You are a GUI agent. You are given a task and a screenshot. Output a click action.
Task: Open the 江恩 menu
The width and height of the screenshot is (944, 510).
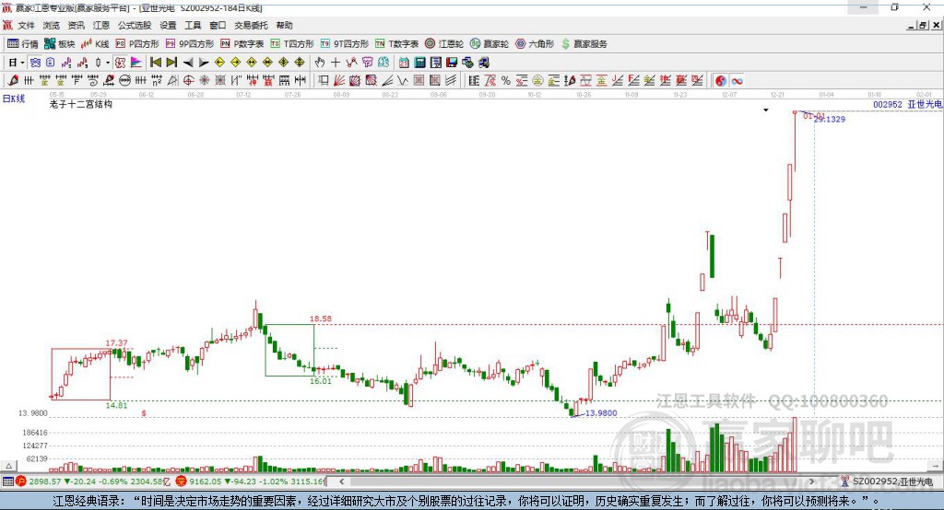pos(101,25)
